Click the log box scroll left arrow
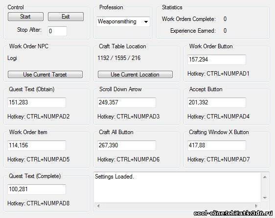Screen dimensions: 275x218 [x=98, y=206]
